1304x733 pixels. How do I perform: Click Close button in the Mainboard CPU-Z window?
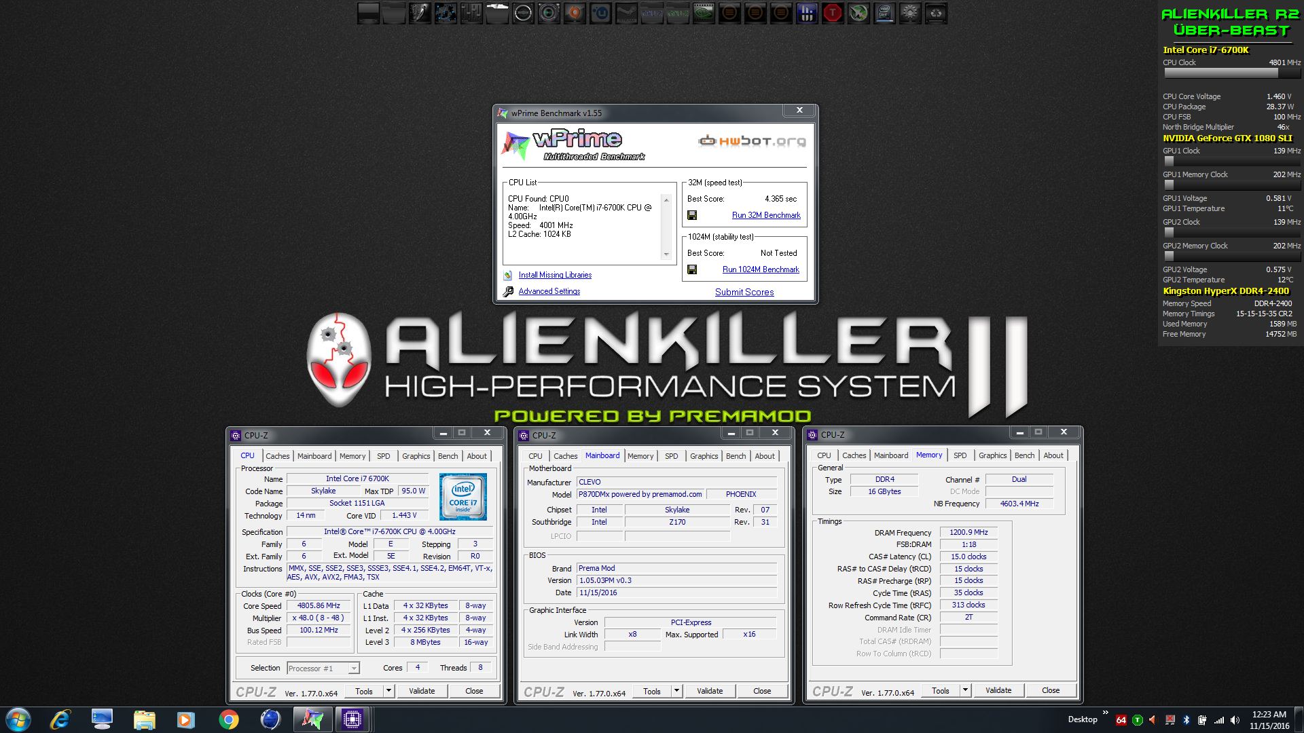click(762, 691)
